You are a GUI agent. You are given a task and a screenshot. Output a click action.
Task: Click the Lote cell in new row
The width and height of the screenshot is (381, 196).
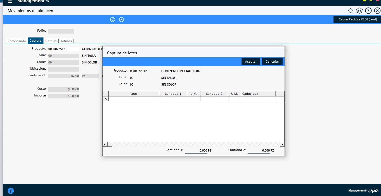point(134,99)
